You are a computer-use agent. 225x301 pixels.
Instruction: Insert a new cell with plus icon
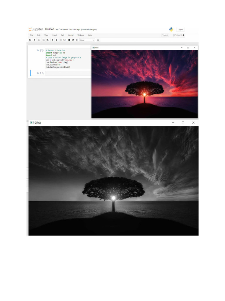(x=35, y=40)
